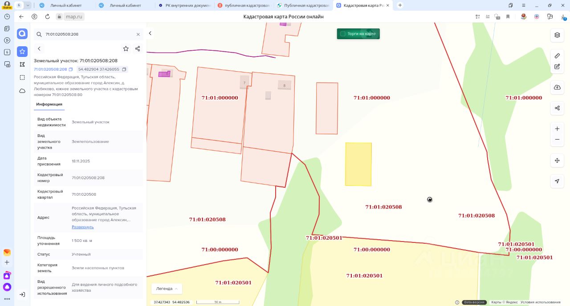570x306 pixels.
Task: Add the parcel to favorites star
Action: 126,48
